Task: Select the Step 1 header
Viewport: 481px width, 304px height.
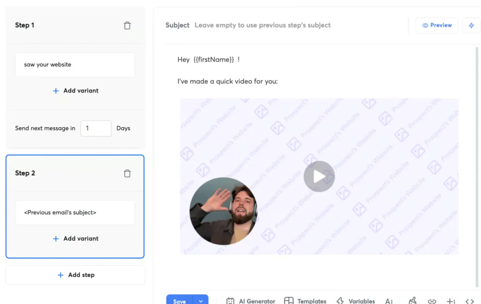Action: [24, 25]
